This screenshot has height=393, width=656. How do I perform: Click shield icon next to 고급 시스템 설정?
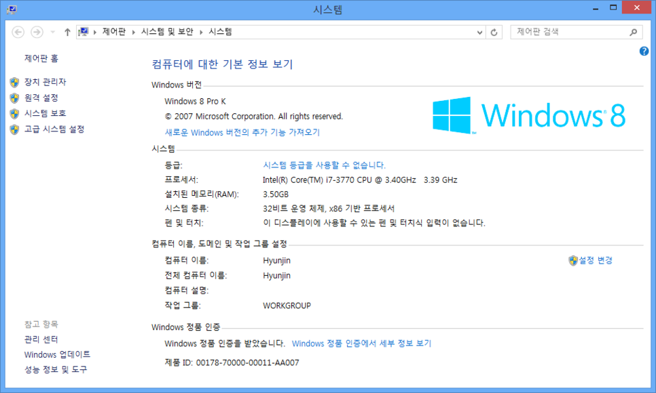(x=15, y=129)
